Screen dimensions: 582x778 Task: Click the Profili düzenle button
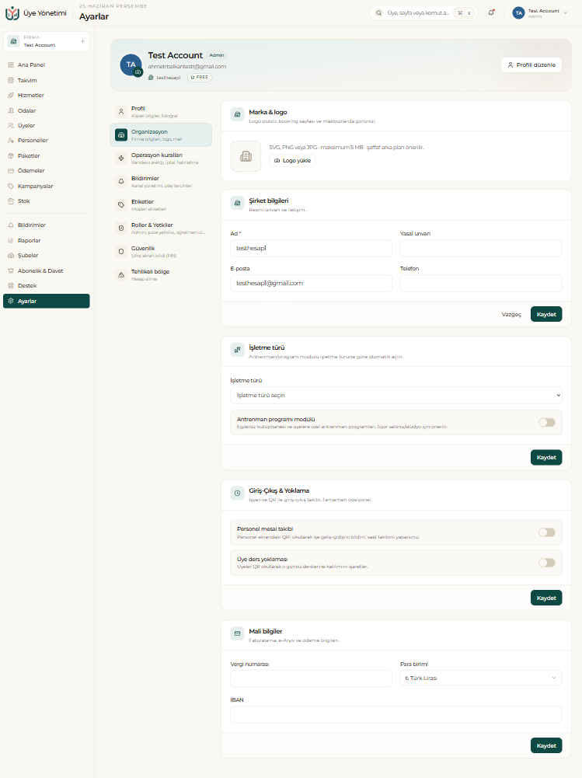tap(531, 65)
